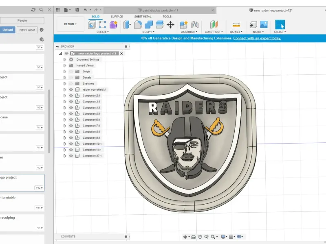The image size is (326, 244).
Task: Expand Component3:1 node
Action: point(65,102)
